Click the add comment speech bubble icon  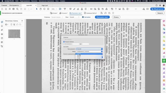70,9
